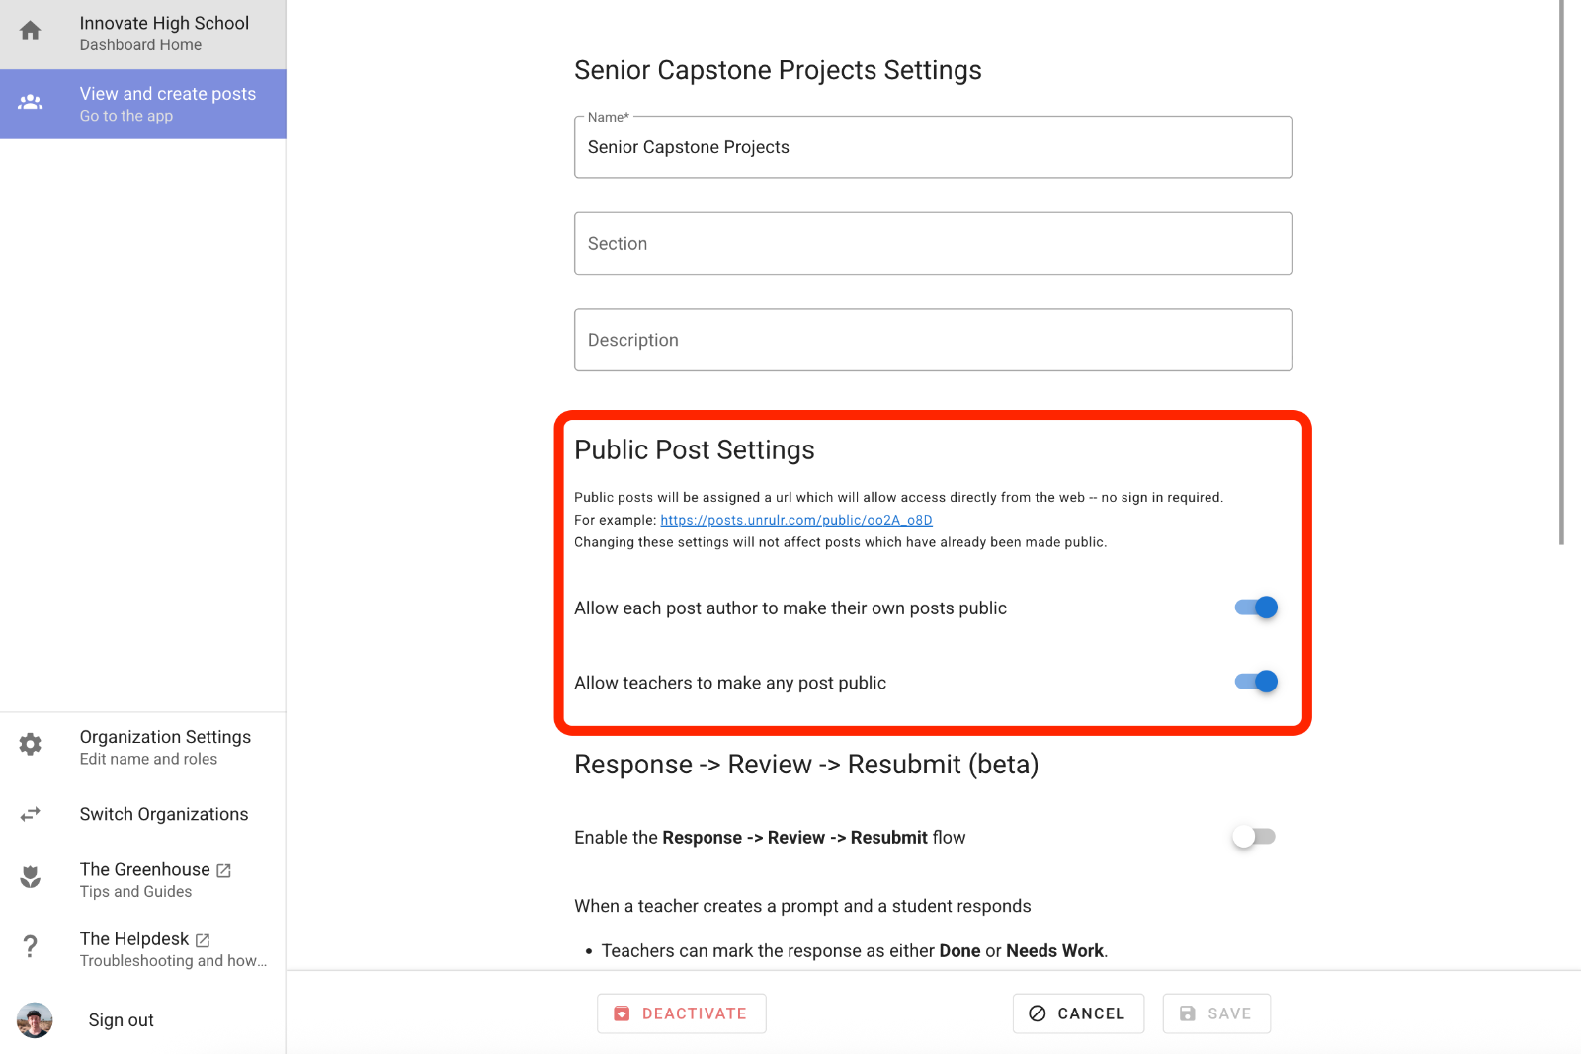Click the trash icon inside the Deactivate button
The width and height of the screenshot is (1581, 1054).
pyautogui.click(x=622, y=1013)
